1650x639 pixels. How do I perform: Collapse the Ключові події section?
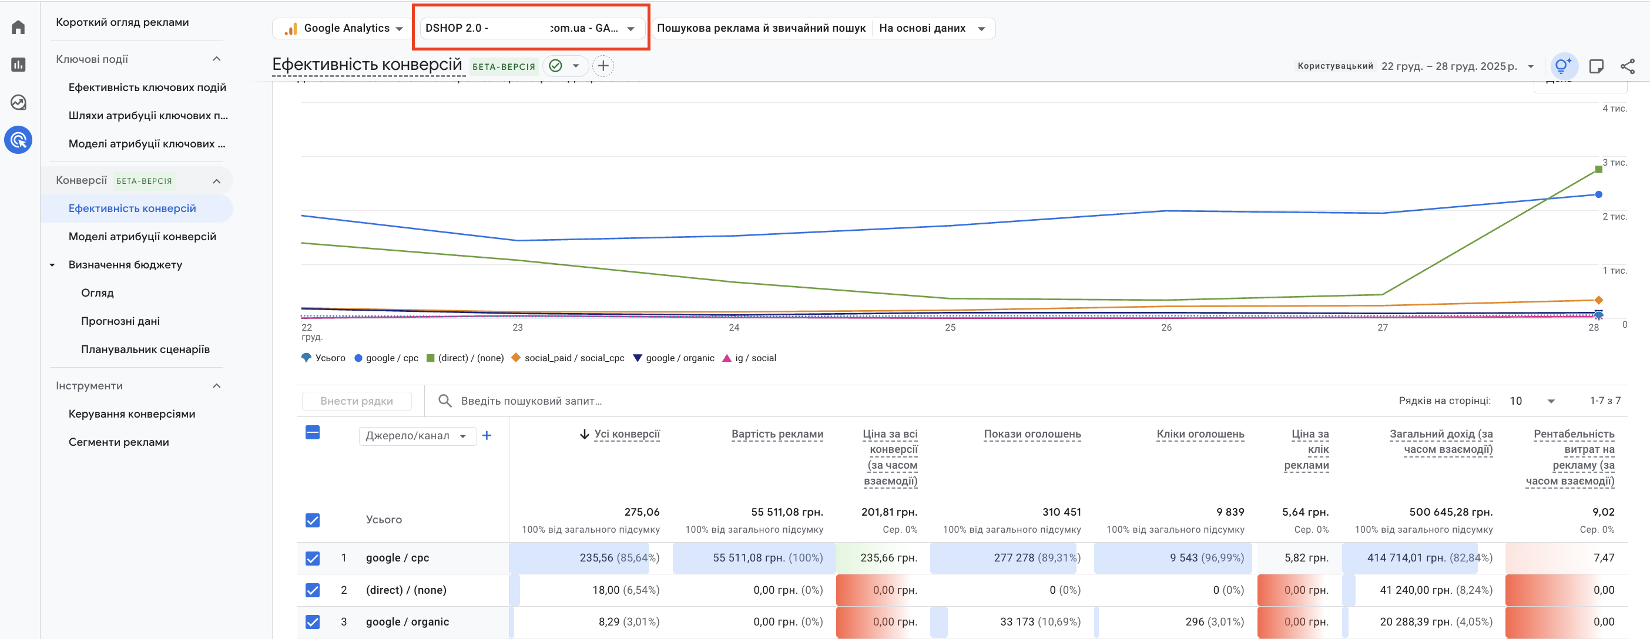click(x=216, y=59)
